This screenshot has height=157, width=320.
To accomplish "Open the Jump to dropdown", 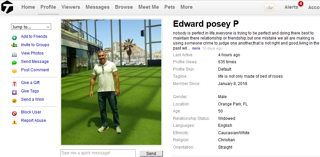I will [x=31, y=27].
